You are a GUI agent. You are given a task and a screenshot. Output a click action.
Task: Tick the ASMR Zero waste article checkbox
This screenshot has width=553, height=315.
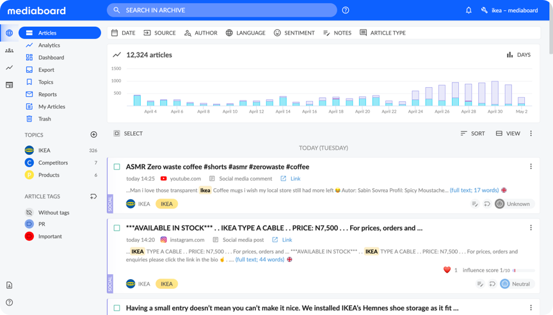116,167
